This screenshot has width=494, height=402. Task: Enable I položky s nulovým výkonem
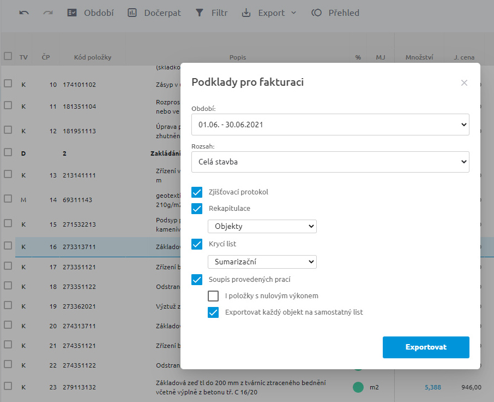213,296
